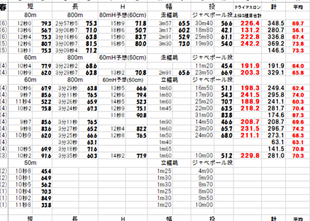Click the red average 73.3
The width and height of the screenshot is (310, 221).
tap(298, 51)
